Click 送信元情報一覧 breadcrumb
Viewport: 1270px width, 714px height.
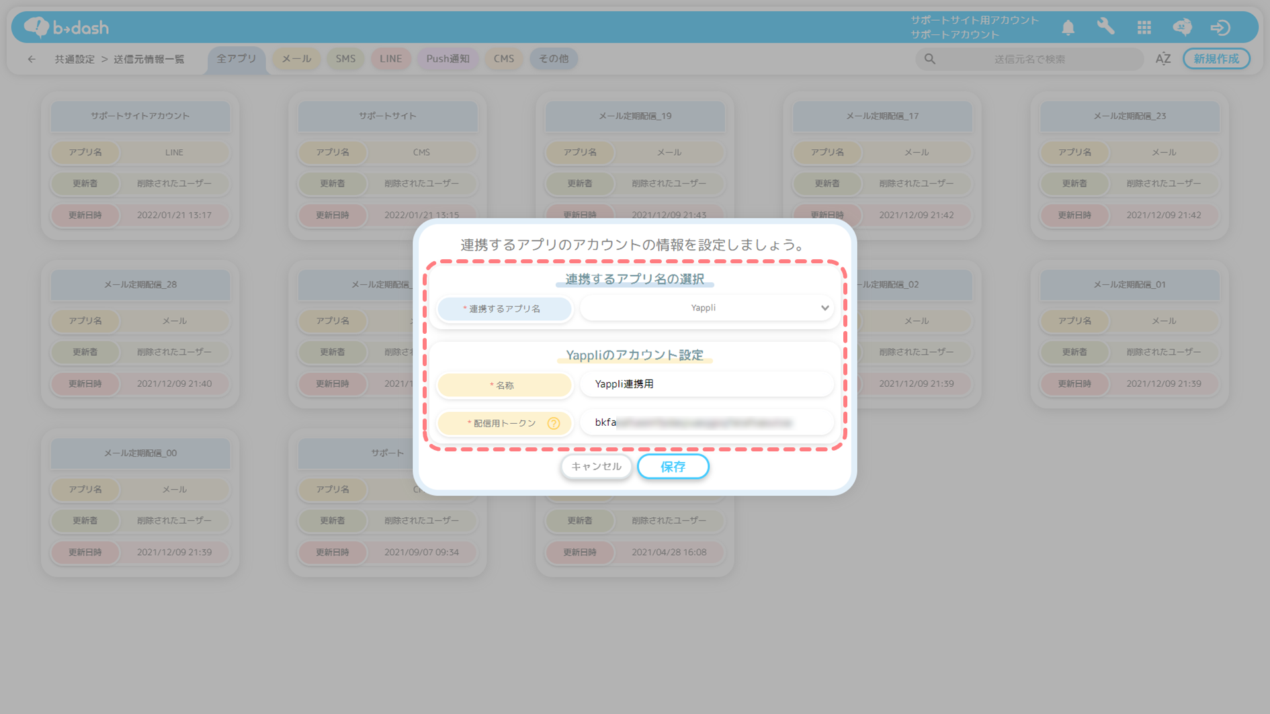pyautogui.click(x=149, y=59)
